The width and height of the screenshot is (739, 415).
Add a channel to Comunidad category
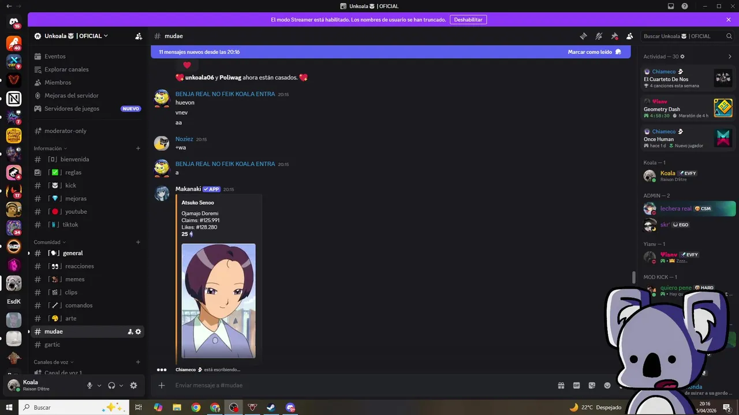tap(138, 242)
